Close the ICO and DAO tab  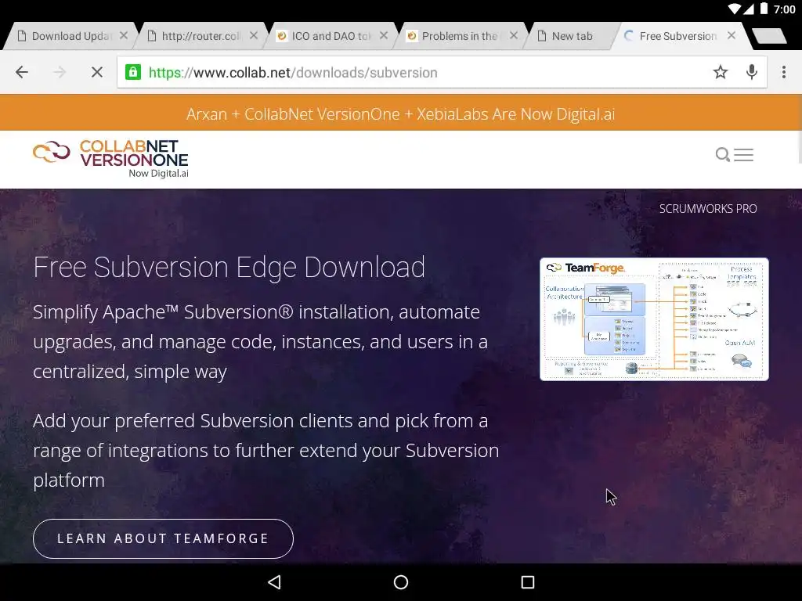point(384,36)
